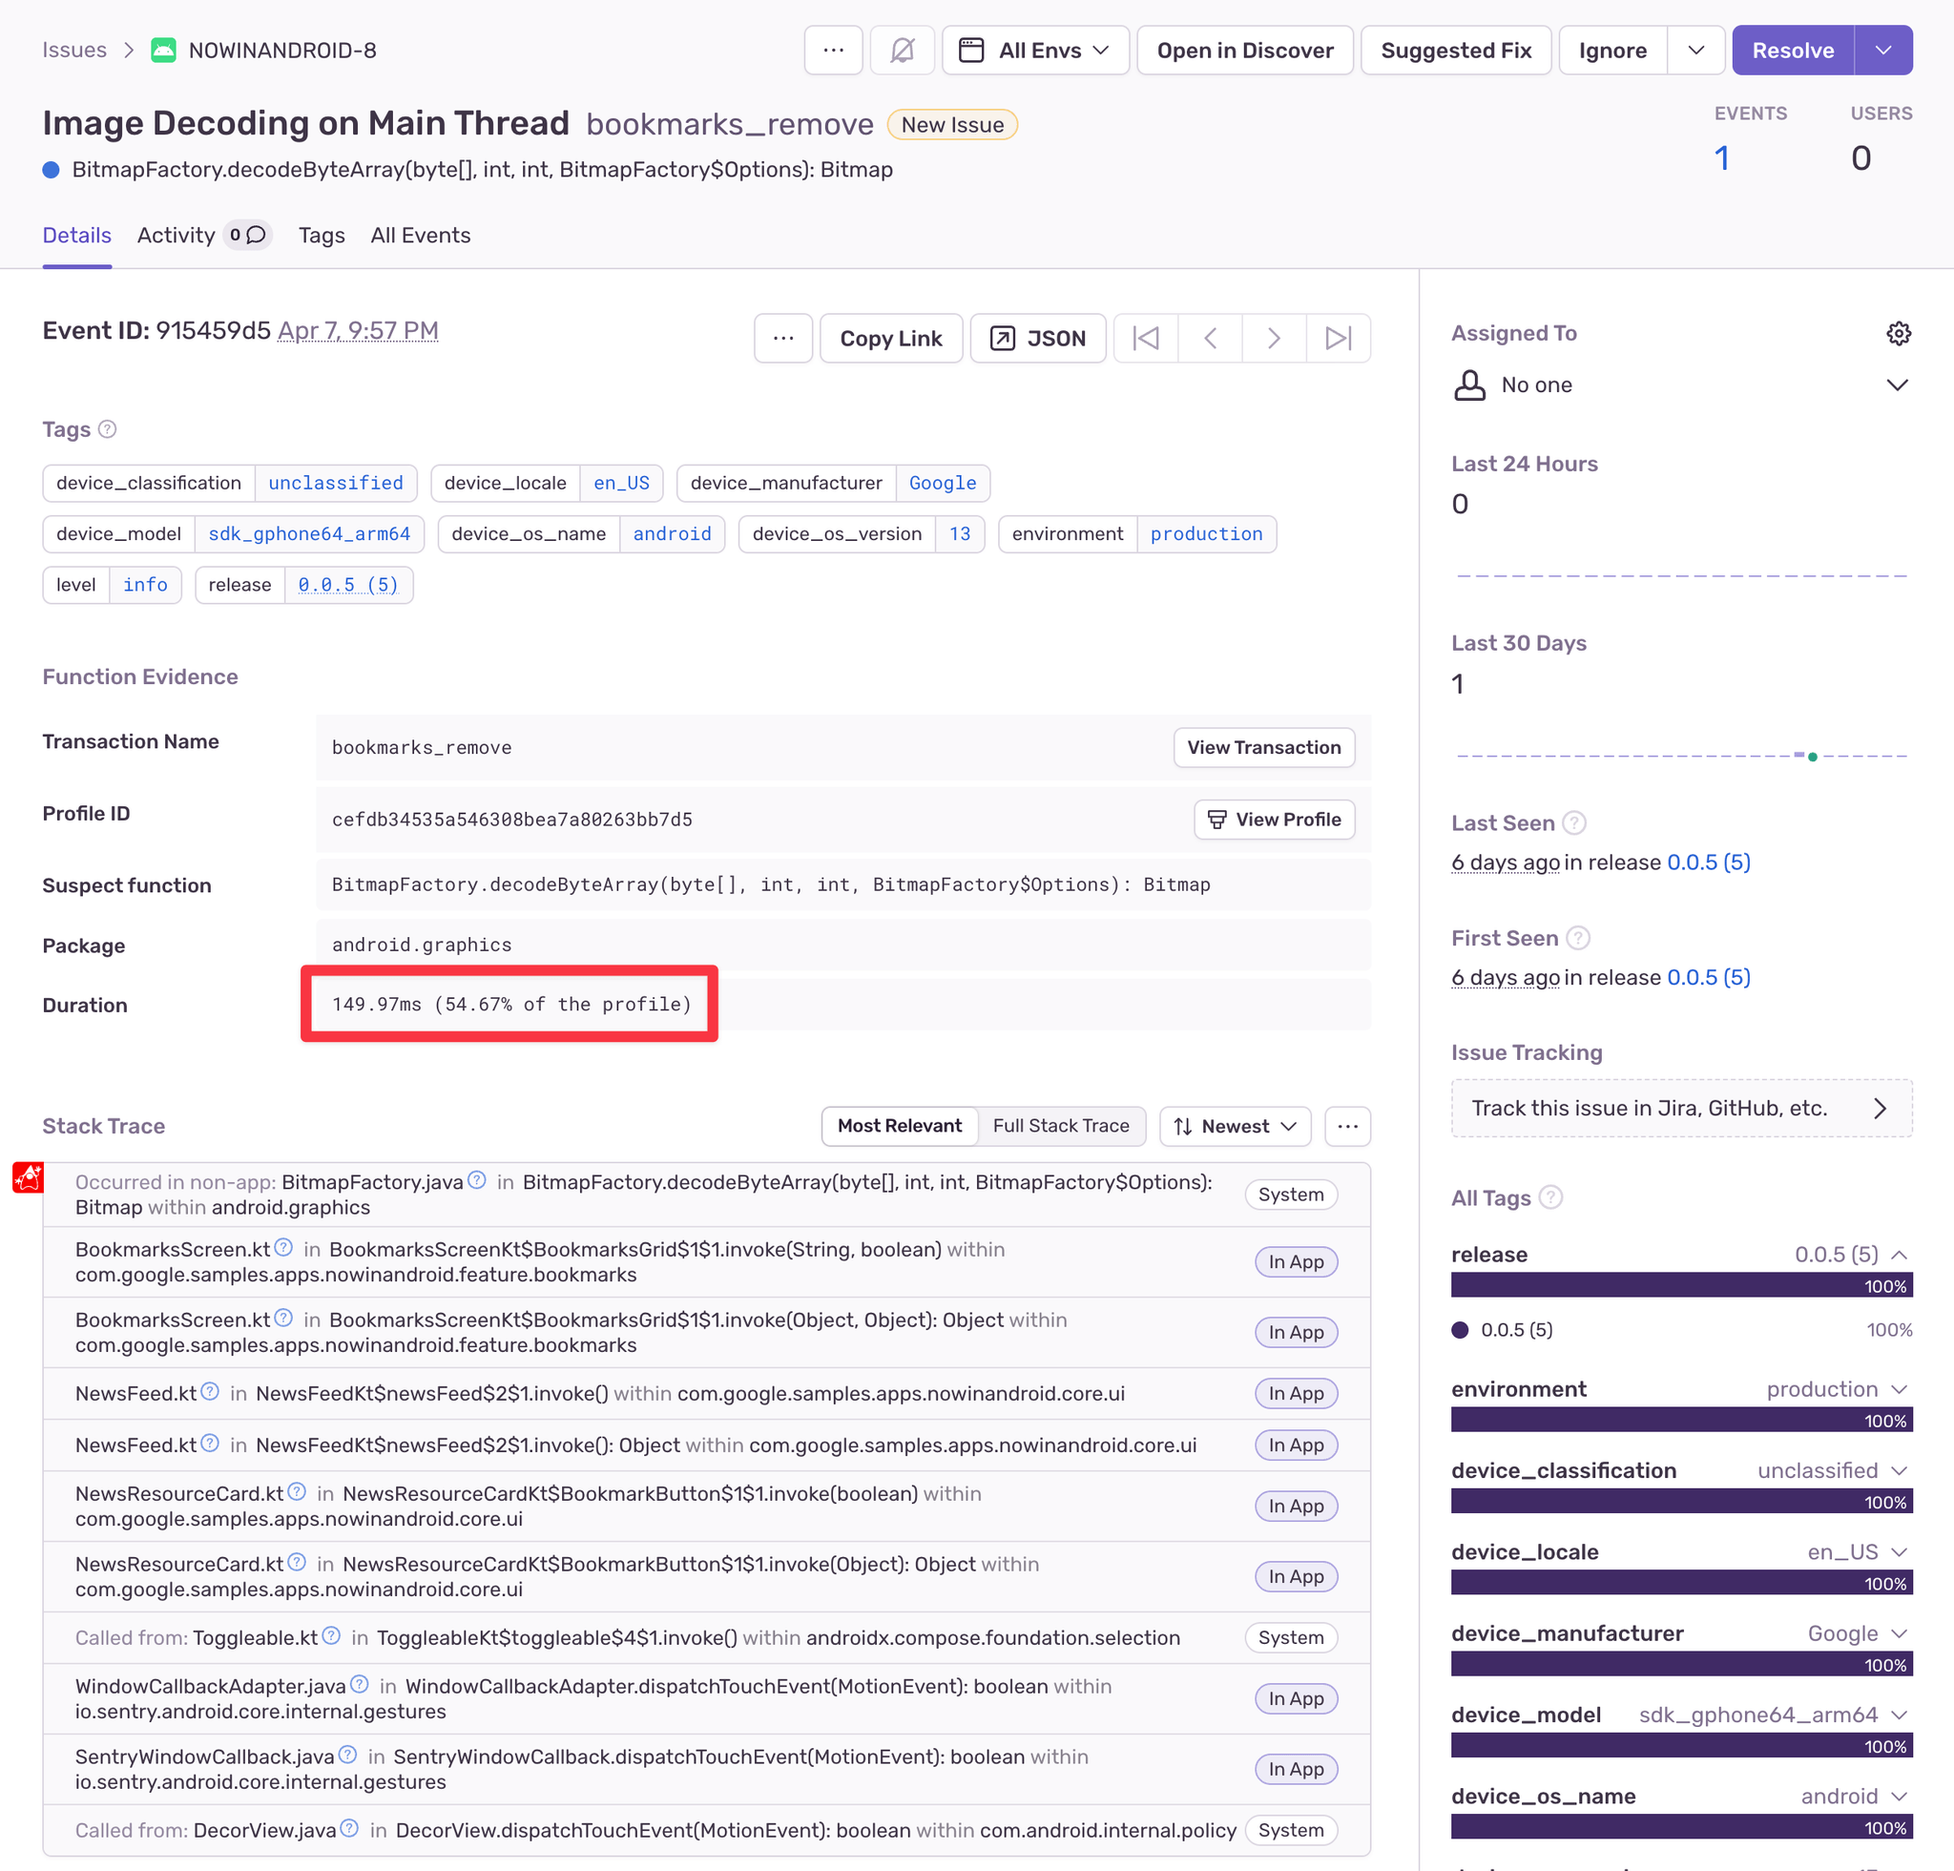Switch to Full Stack Trace view
Viewport: 1954px width, 1871px height.
pos(1060,1126)
